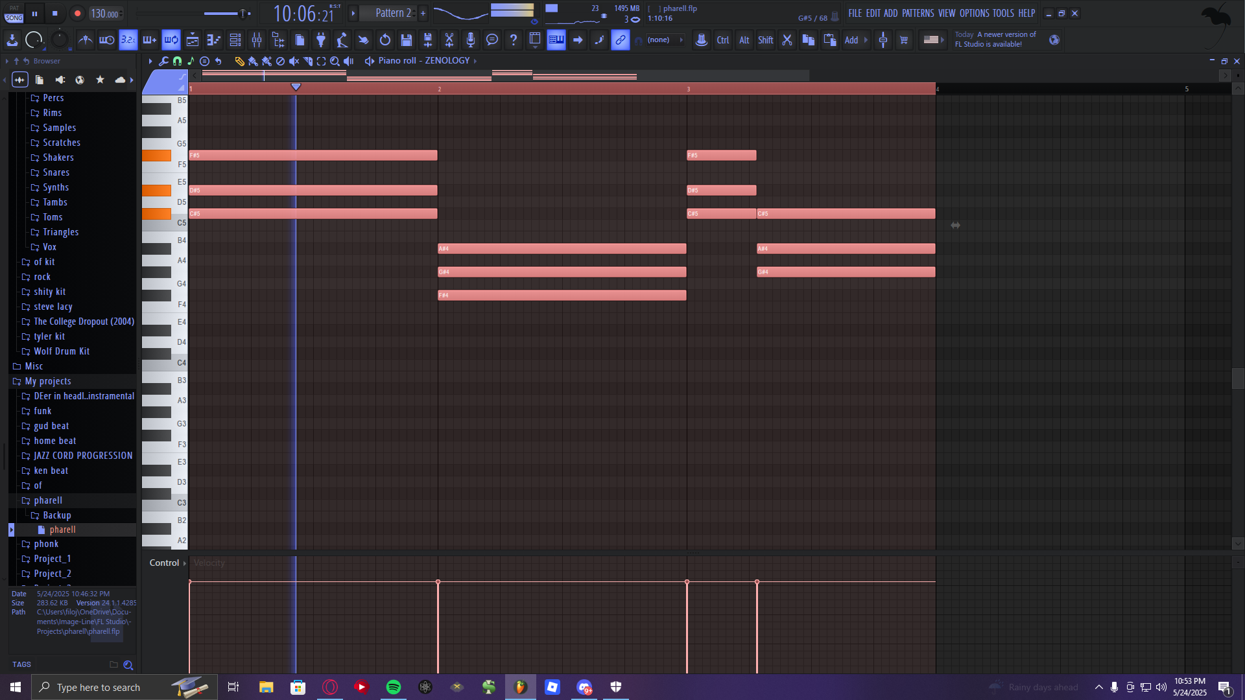The width and height of the screenshot is (1245, 700).
Task: Click the piano roll magnet snap icon
Action: pyautogui.click(x=177, y=61)
